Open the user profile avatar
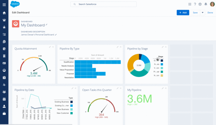Image resolution: width=216 pixels, height=125 pixels. click(212, 4)
